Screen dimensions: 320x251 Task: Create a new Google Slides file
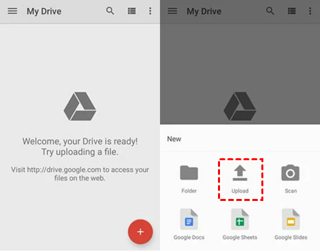coord(291,224)
